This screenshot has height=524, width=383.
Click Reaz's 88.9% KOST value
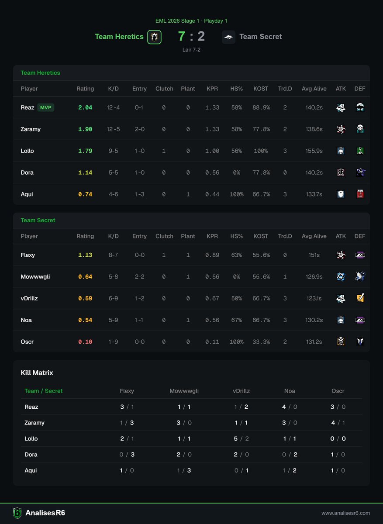coord(261,107)
